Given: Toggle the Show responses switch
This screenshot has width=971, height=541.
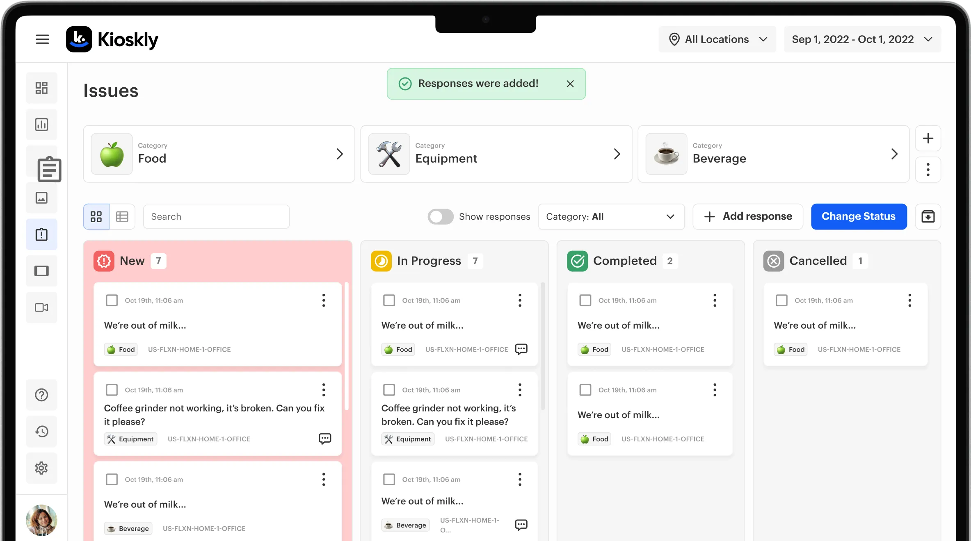Looking at the screenshot, I should coord(441,216).
